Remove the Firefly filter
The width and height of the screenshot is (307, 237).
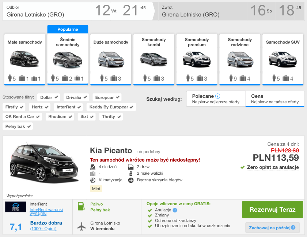click(14, 107)
